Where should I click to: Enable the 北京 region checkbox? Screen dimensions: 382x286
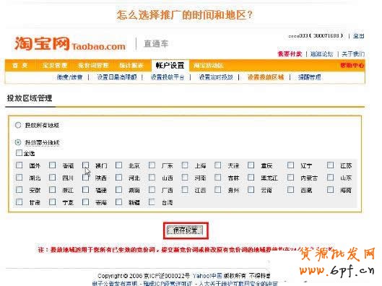click(118, 165)
